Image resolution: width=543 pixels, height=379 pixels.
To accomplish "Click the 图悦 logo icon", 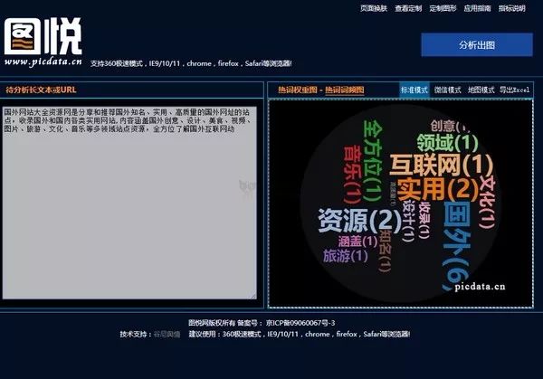I will (x=43, y=36).
